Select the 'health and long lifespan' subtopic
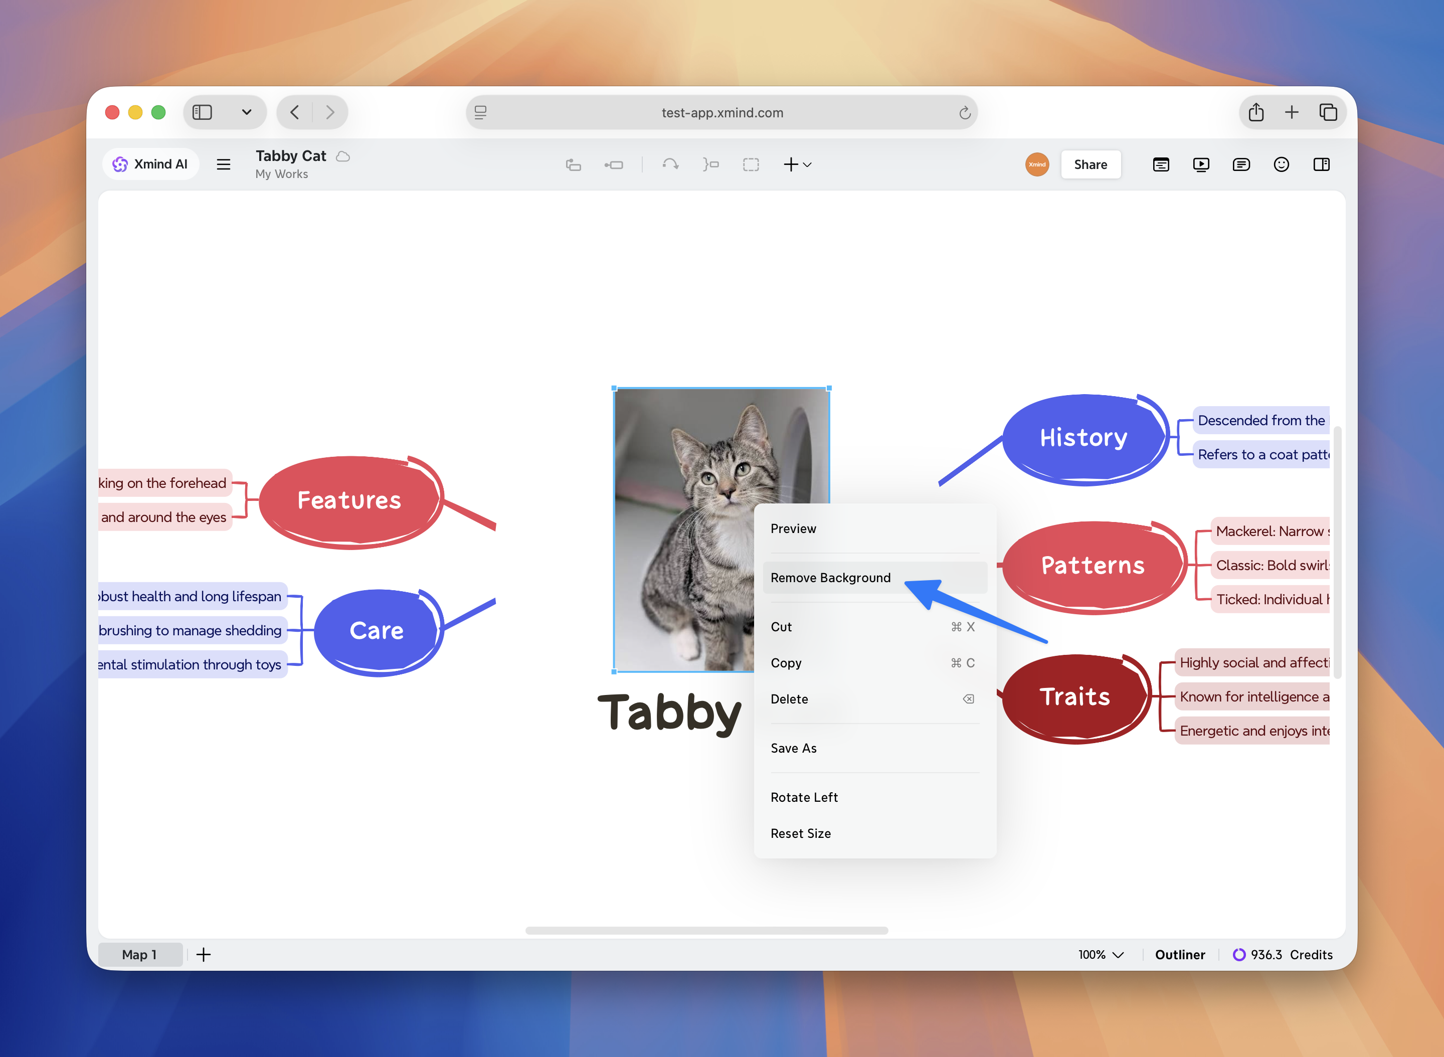Viewport: 1444px width, 1057px height. pos(193,596)
